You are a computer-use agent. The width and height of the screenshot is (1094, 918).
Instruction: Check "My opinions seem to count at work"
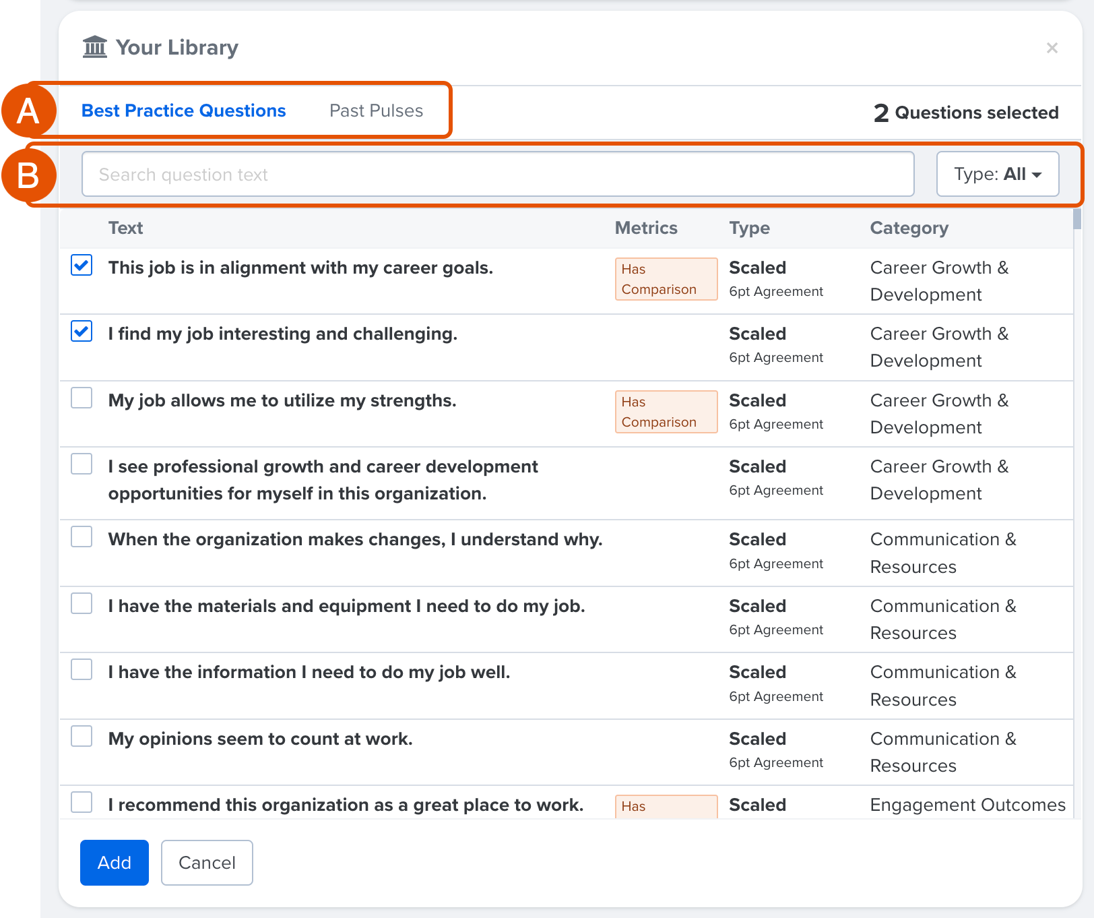[81, 736]
